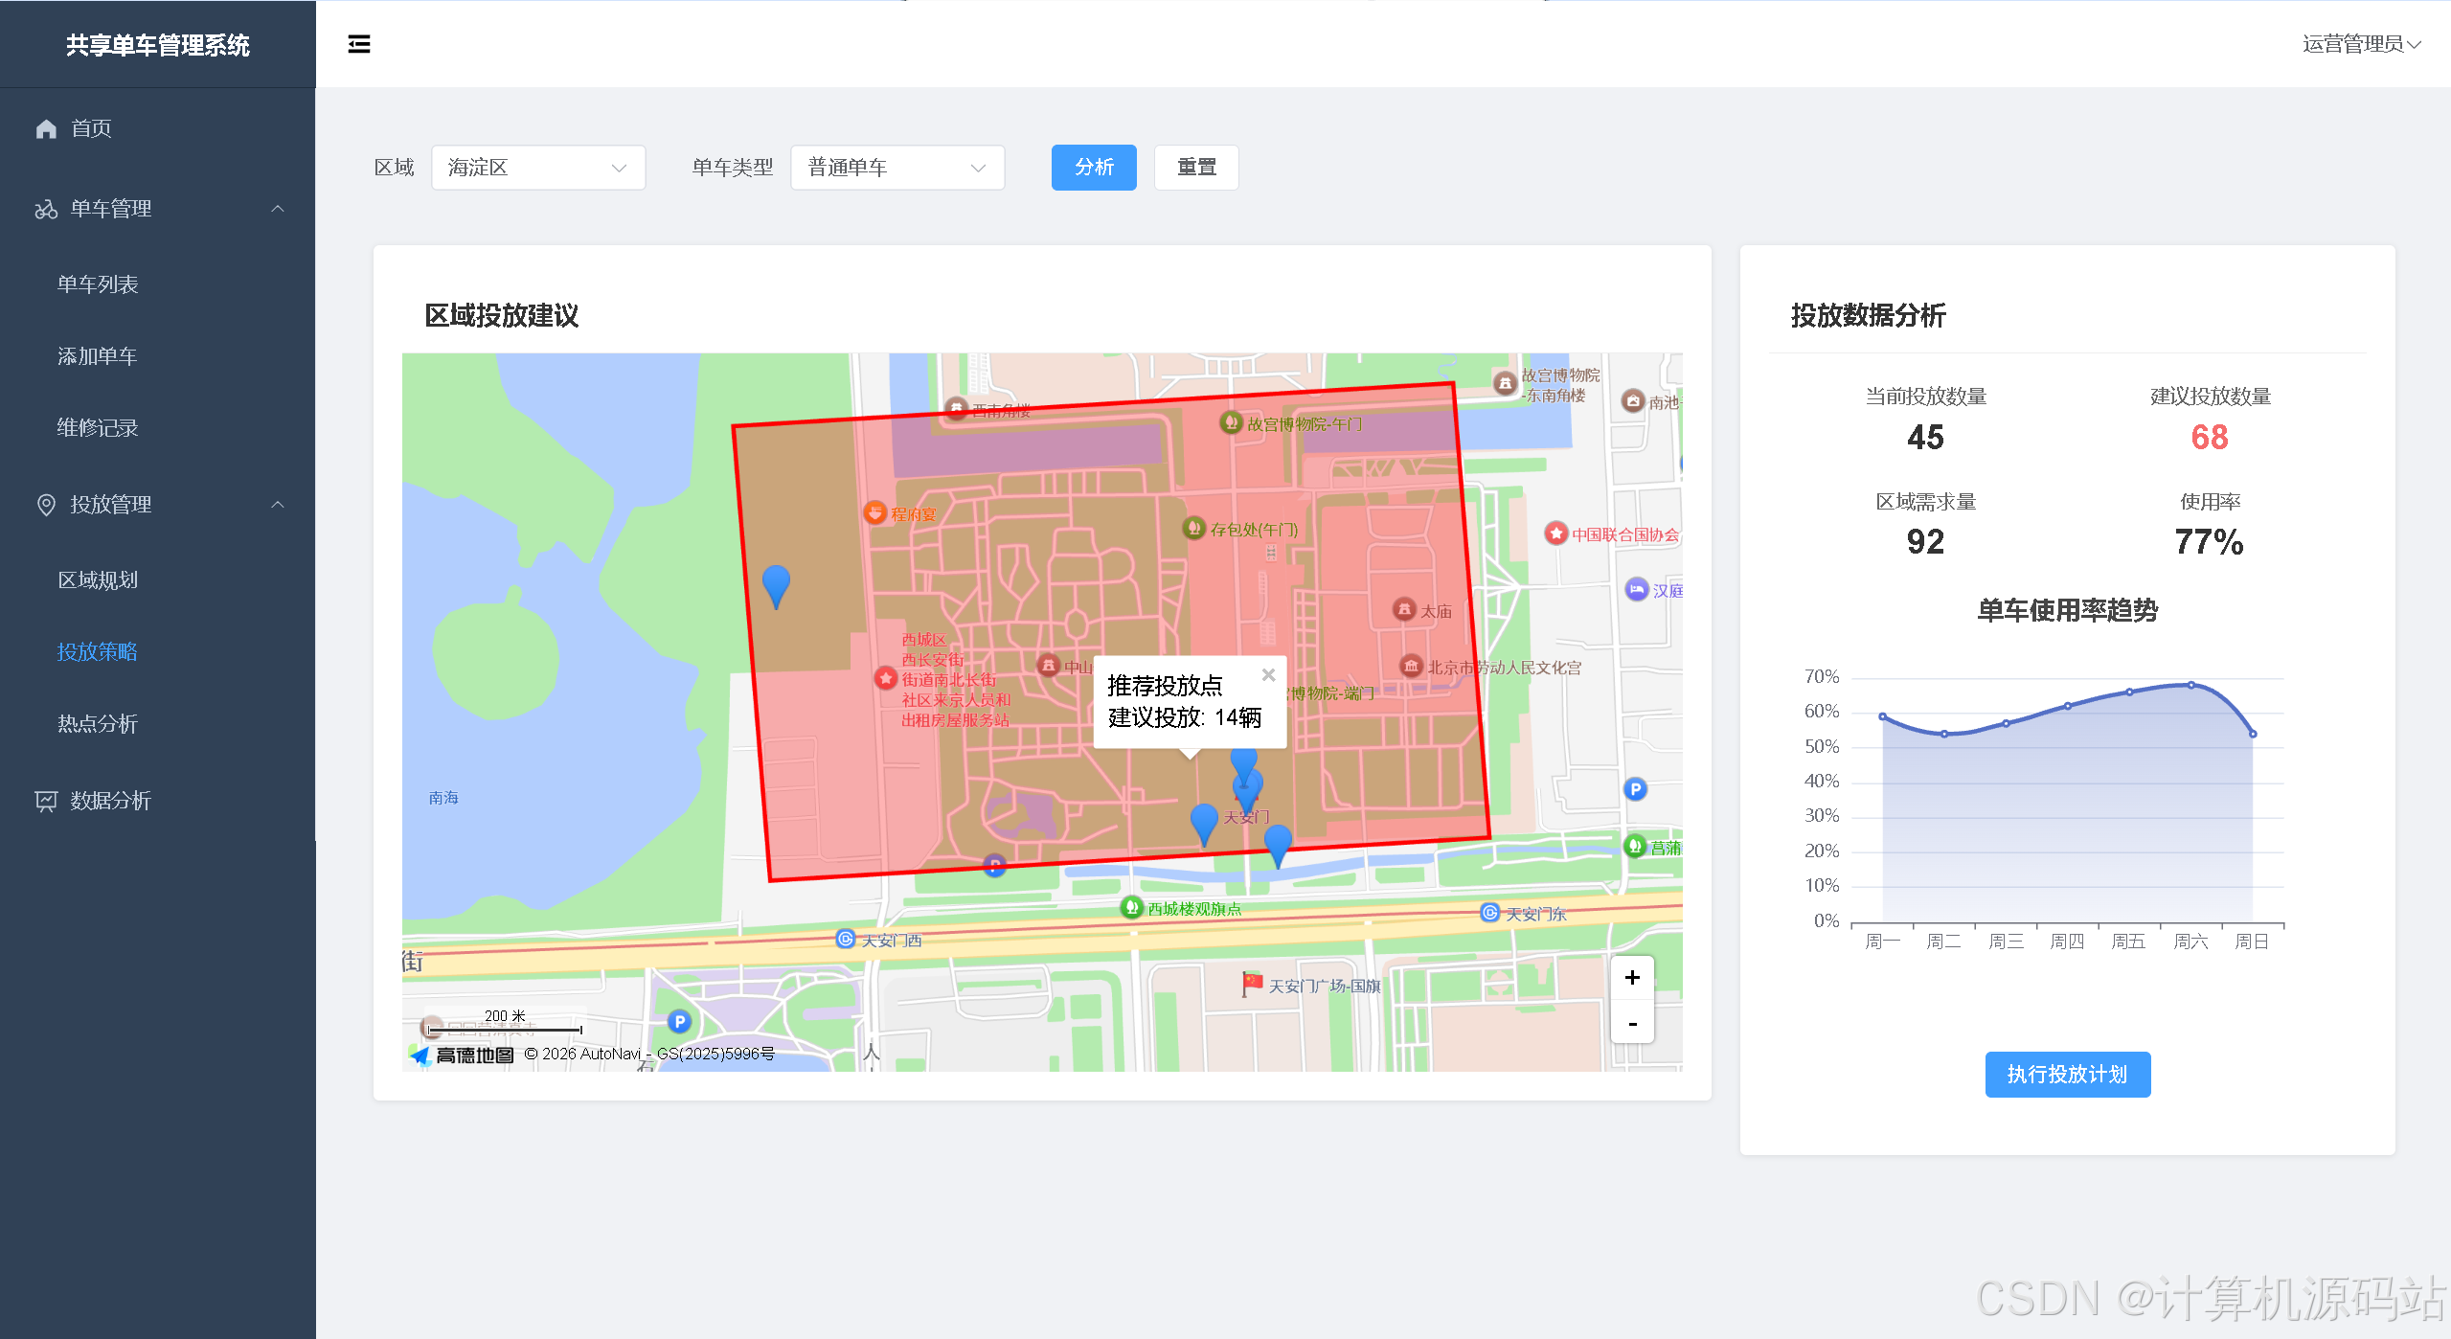Open the 区域 dropdown showing 海淀区
The width and height of the screenshot is (2451, 1339).
point(538,168)
